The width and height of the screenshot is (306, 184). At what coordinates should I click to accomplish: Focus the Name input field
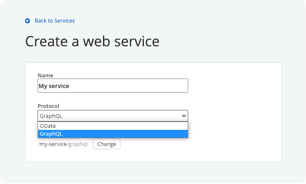(112, 86)
